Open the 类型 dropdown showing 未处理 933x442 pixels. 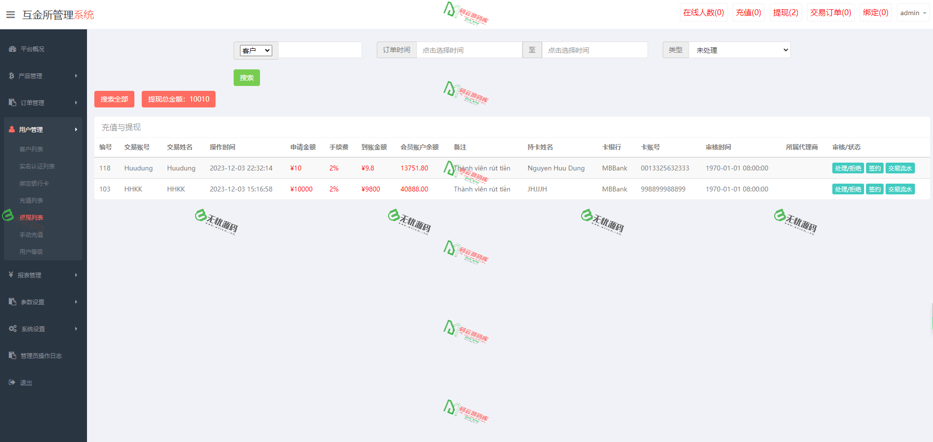coord(739,50)
